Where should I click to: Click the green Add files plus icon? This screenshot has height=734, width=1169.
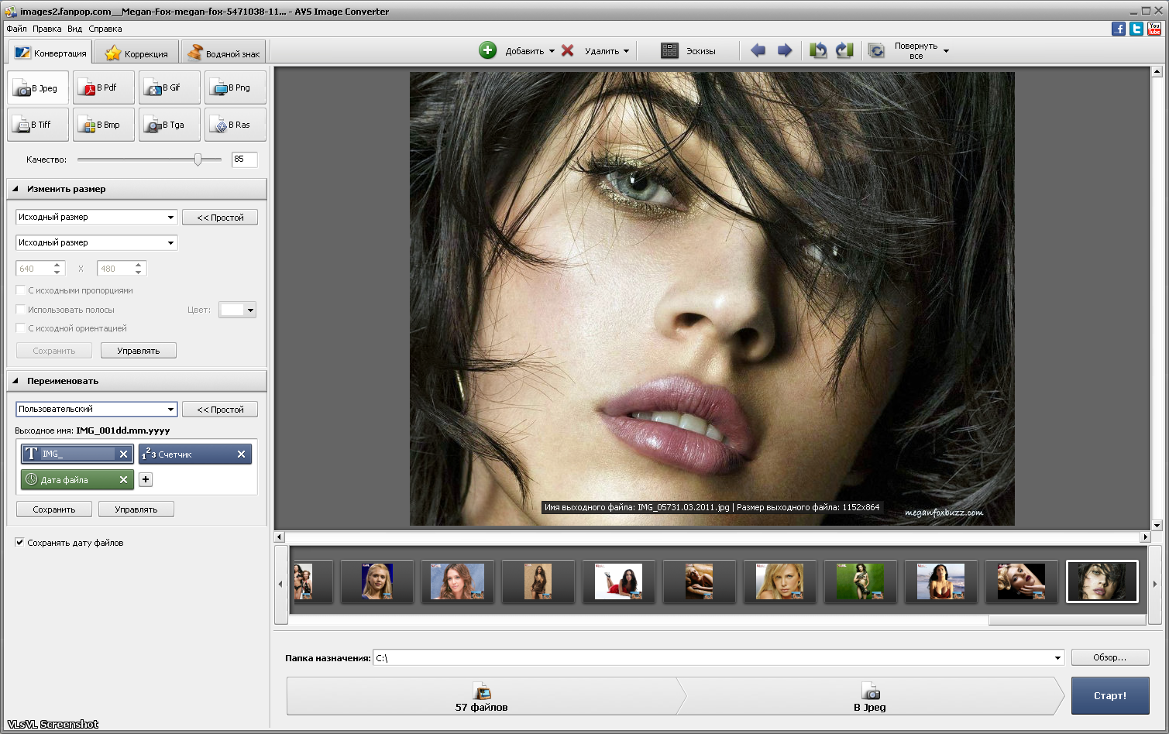tap(487, 50)
